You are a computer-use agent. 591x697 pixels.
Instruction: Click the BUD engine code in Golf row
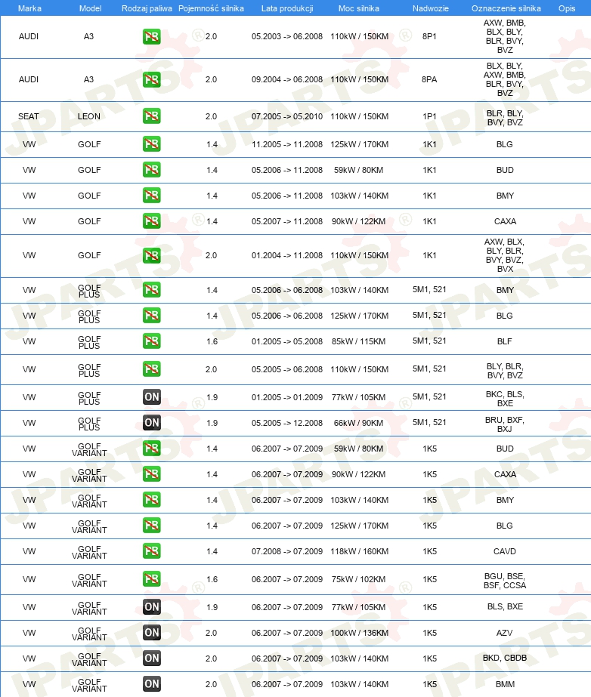(x=505, y=170)
